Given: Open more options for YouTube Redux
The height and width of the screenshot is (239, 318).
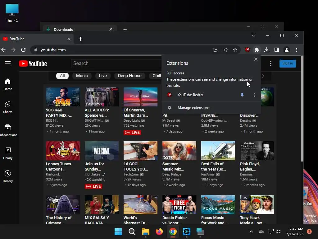Looking at the screenshot, I should [x=255, y=95].
